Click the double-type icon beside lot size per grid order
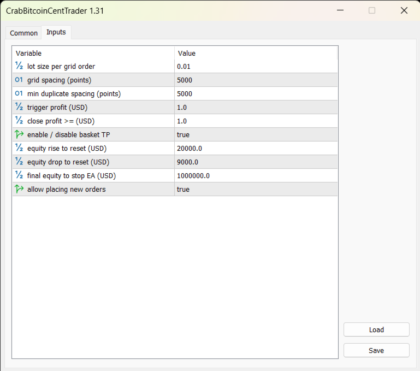The image size is (420, 371). tap(19, 66)
